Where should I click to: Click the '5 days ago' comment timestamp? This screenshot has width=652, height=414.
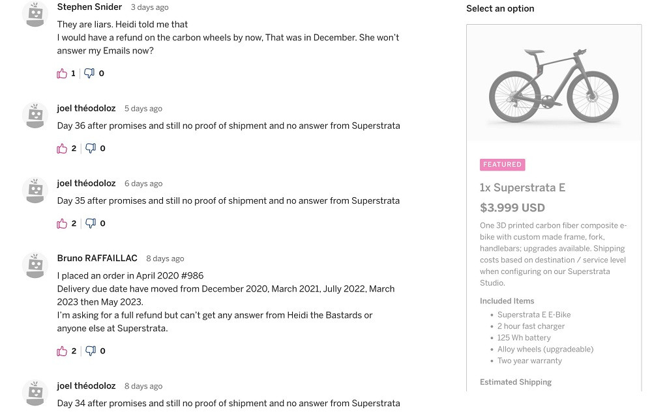(143, 109)
